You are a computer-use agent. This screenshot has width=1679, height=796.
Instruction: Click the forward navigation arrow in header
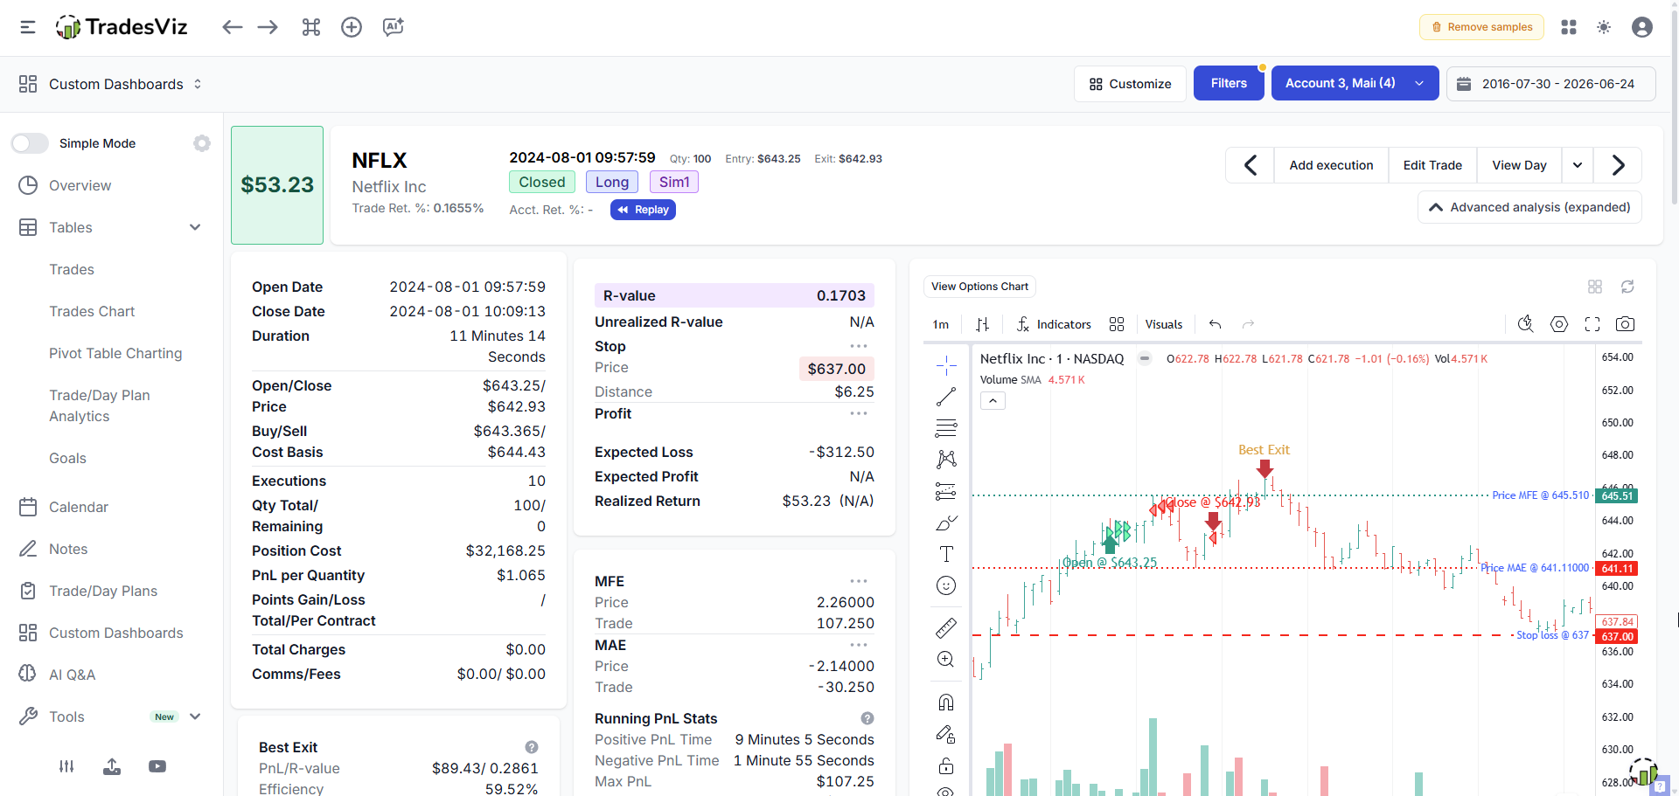pyautogui.click(x=268, y=27)
